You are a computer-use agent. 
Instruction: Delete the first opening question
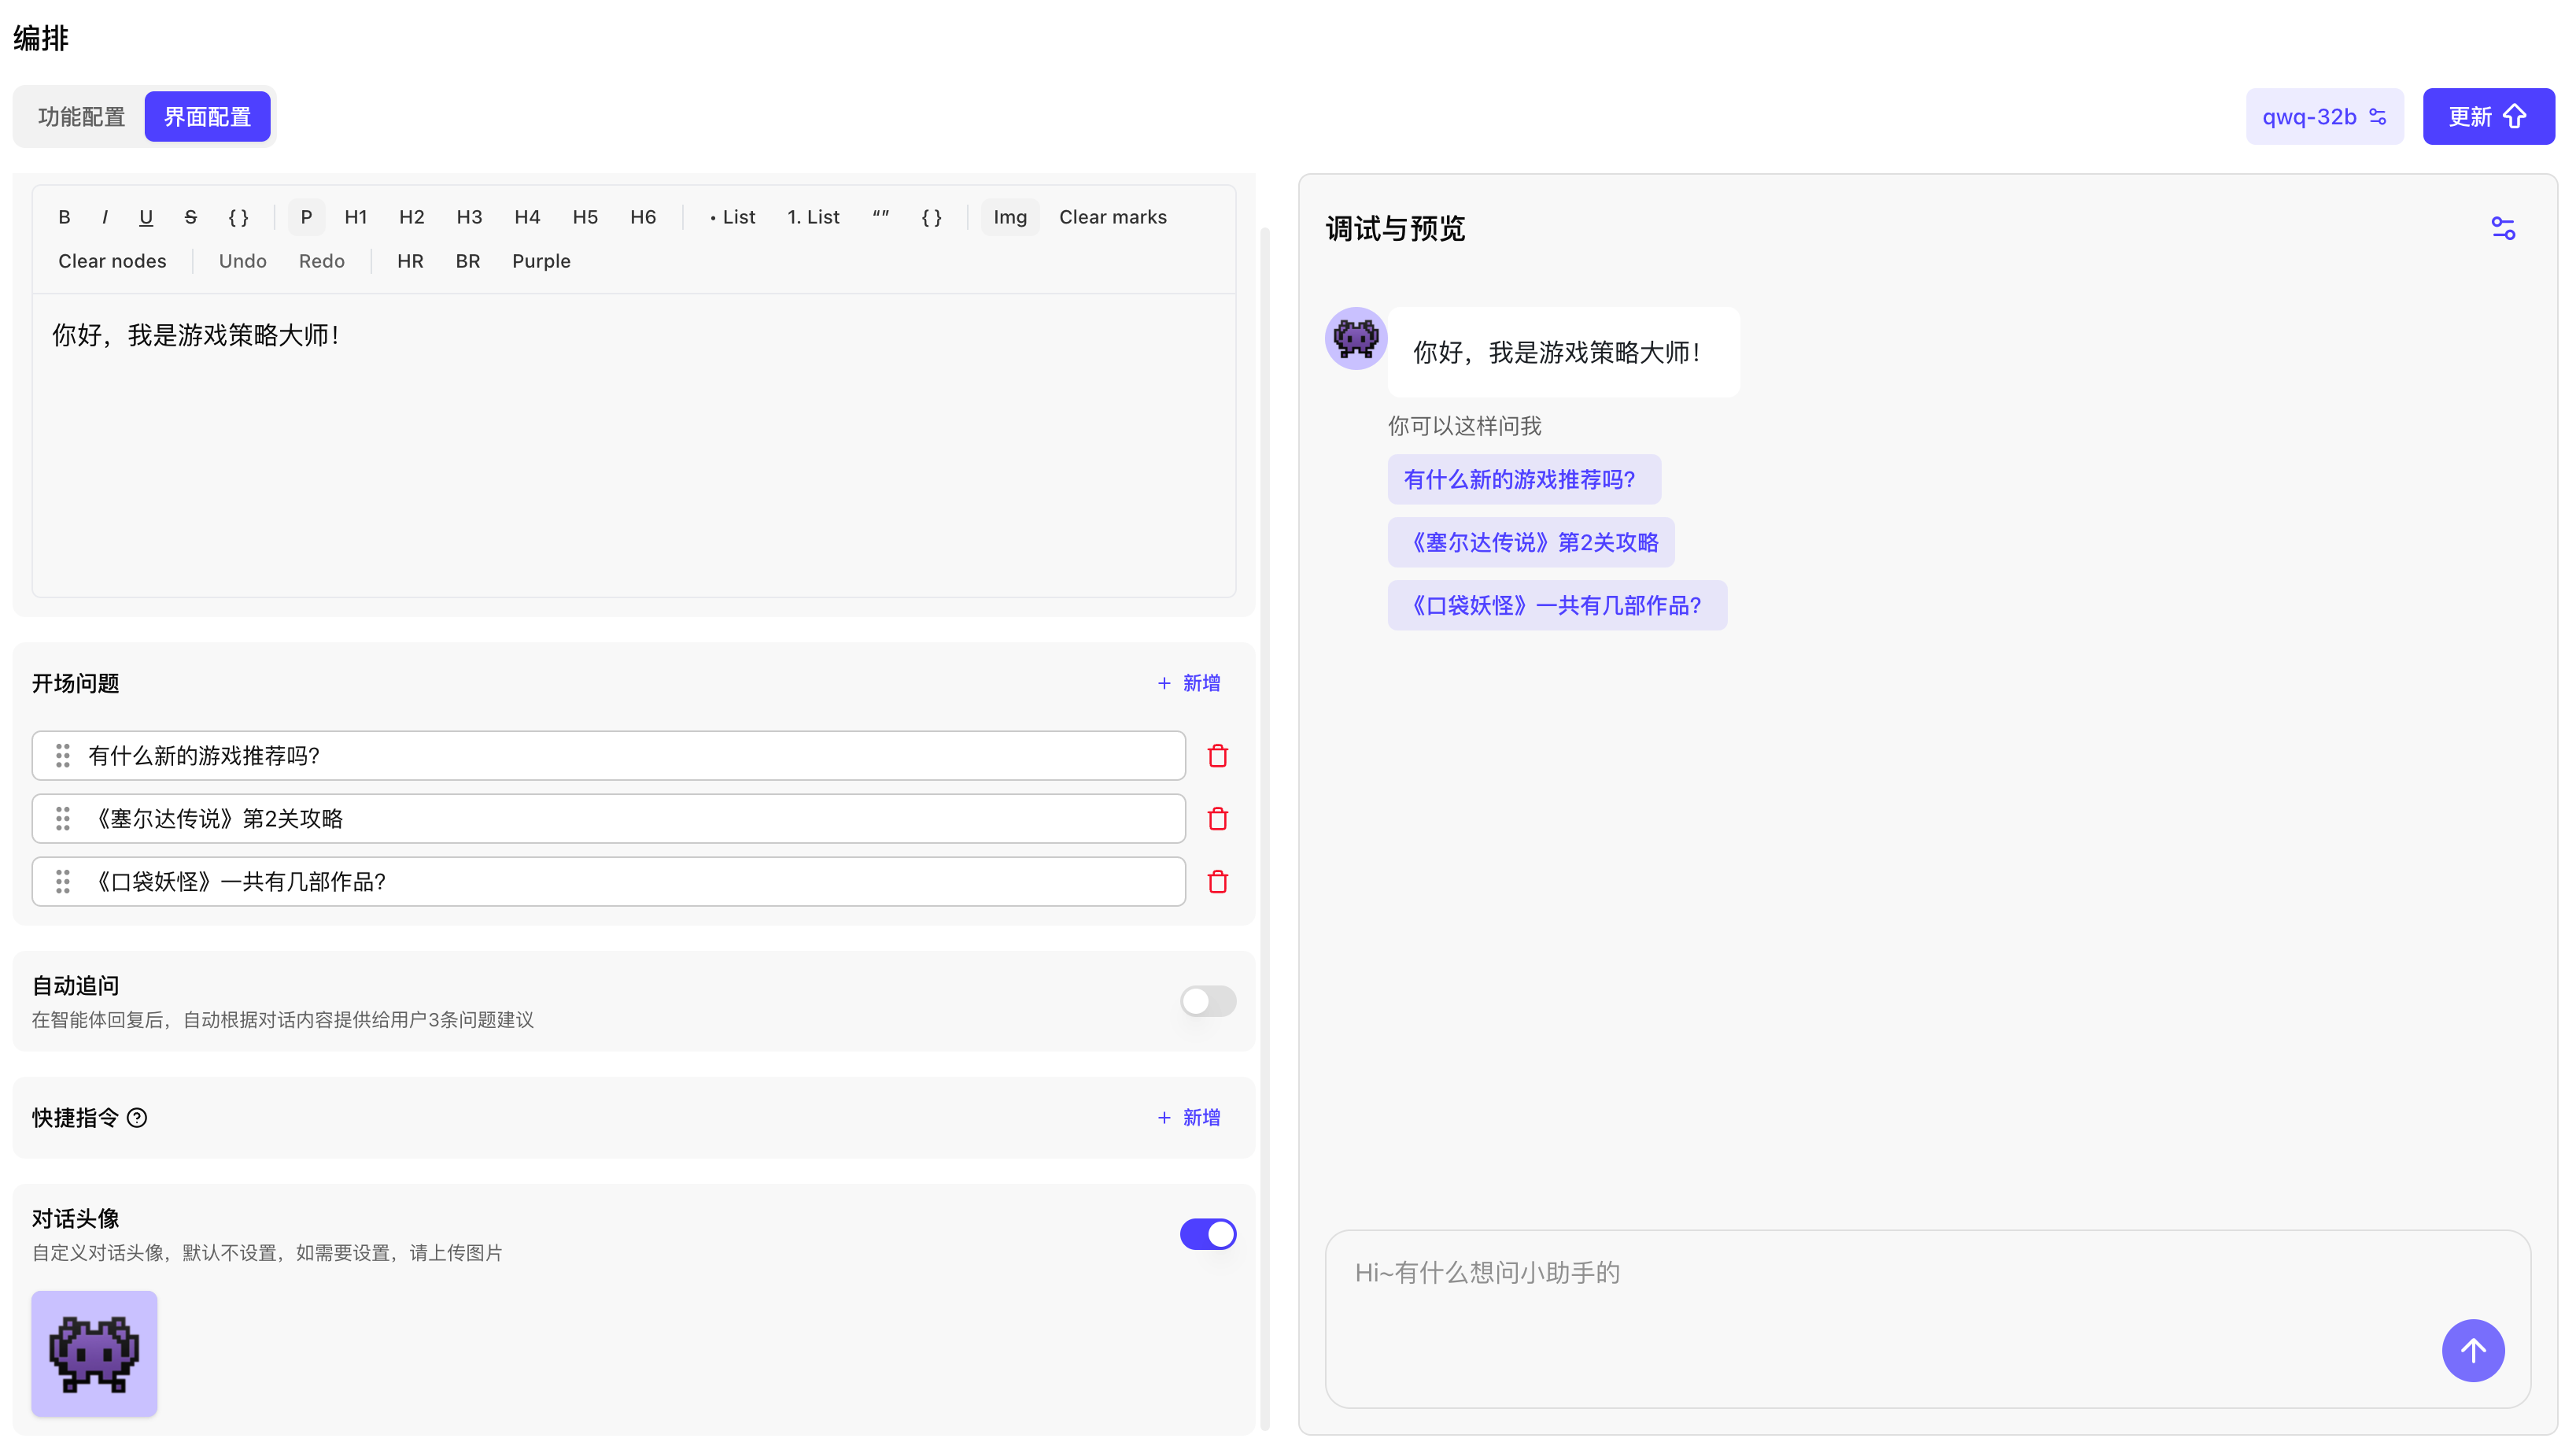click(x=1217, y=756)
